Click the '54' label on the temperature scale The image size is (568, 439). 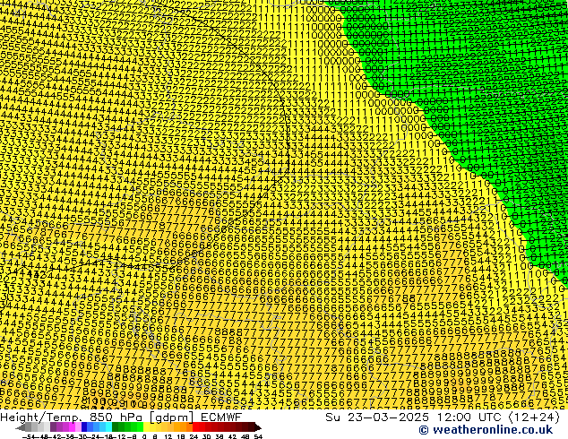(258, 437)
